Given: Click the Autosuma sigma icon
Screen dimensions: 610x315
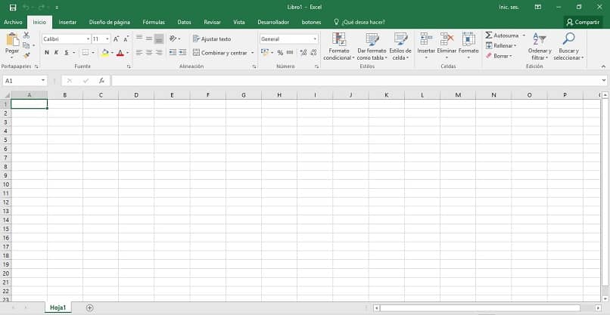Looking at the screenshot, I should pyautogui.click(x=489, y=36).
